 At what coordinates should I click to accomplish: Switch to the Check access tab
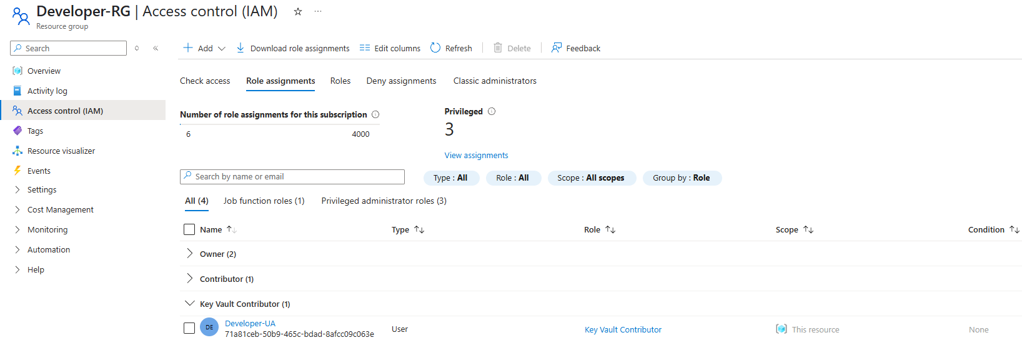pyautogui.click(x=205, y=81)
